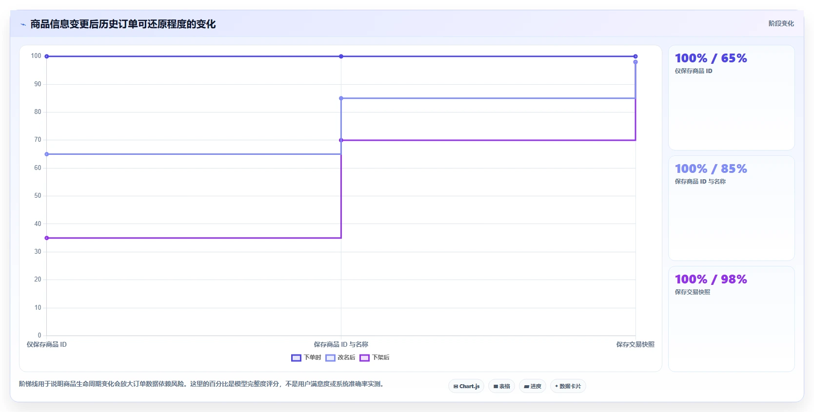This screenshot has height=412, width=814.
Task: Click the 改名后 legend label
Action: [x=346, y=357]
